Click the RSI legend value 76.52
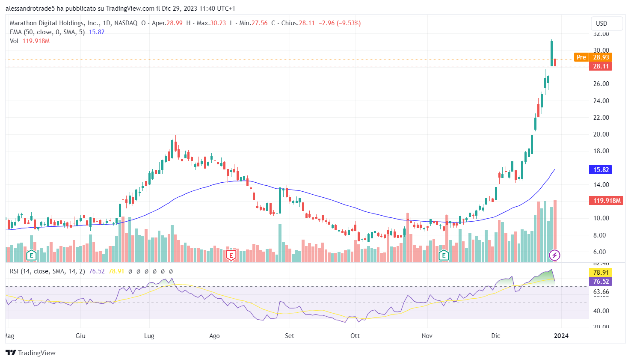Image resolution: width=631 pixels, height=362 pixels. pyautogui.click(x=97, y=271)
